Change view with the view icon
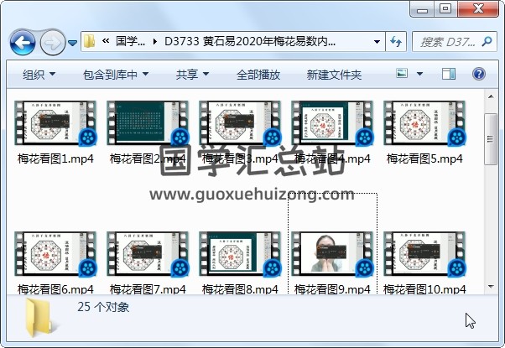 [x=402, y=74]
